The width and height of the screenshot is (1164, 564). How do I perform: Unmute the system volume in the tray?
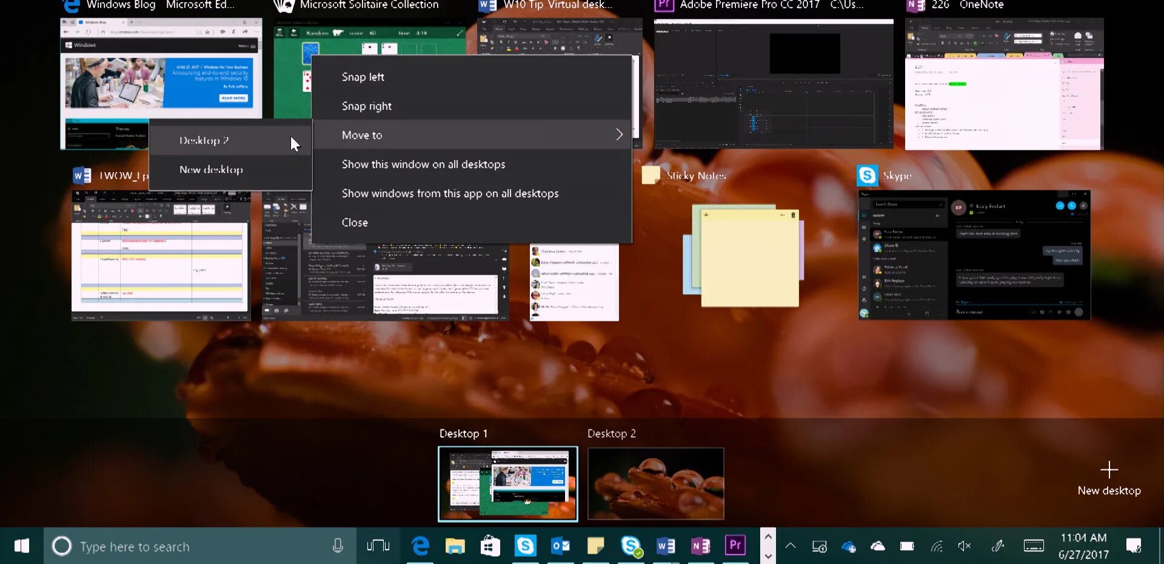click(965, 545)
